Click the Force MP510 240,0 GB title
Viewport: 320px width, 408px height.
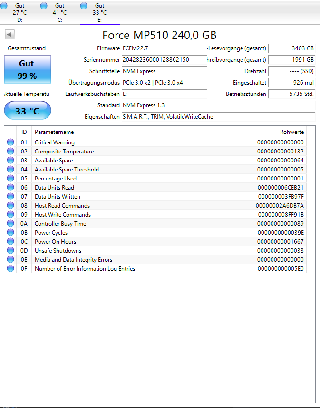[159, 35]
